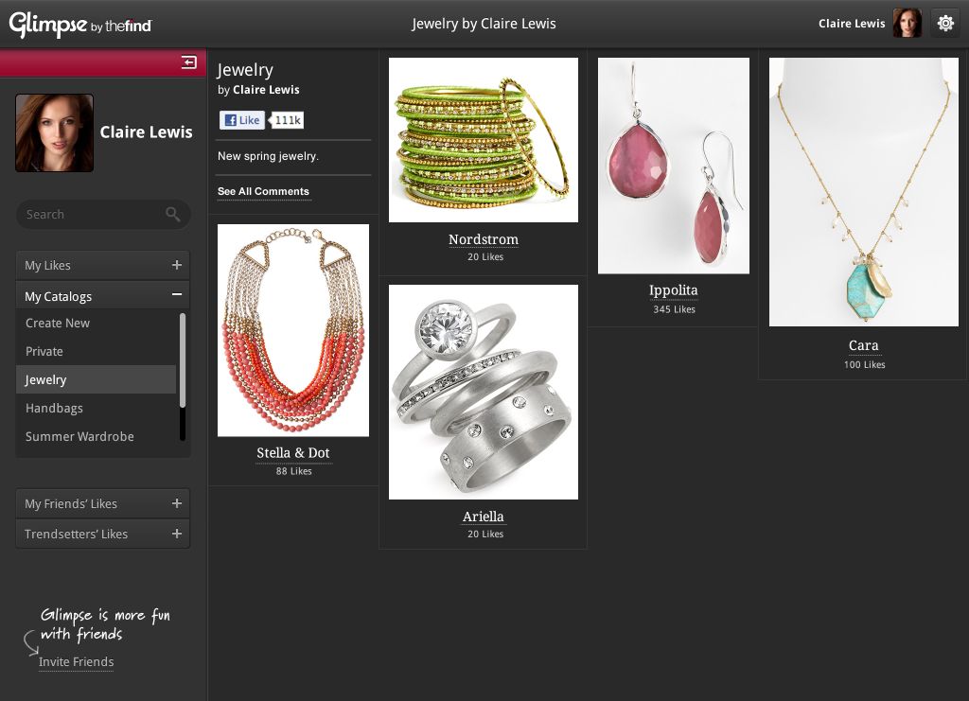The image size is (969, 701).
Task: Expand Trendsetters' Likes section
Action: (x=102, y=534)
